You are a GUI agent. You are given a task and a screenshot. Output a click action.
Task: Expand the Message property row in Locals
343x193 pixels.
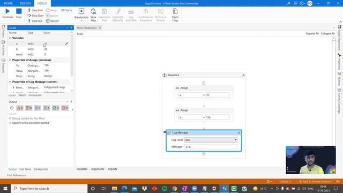13,87
